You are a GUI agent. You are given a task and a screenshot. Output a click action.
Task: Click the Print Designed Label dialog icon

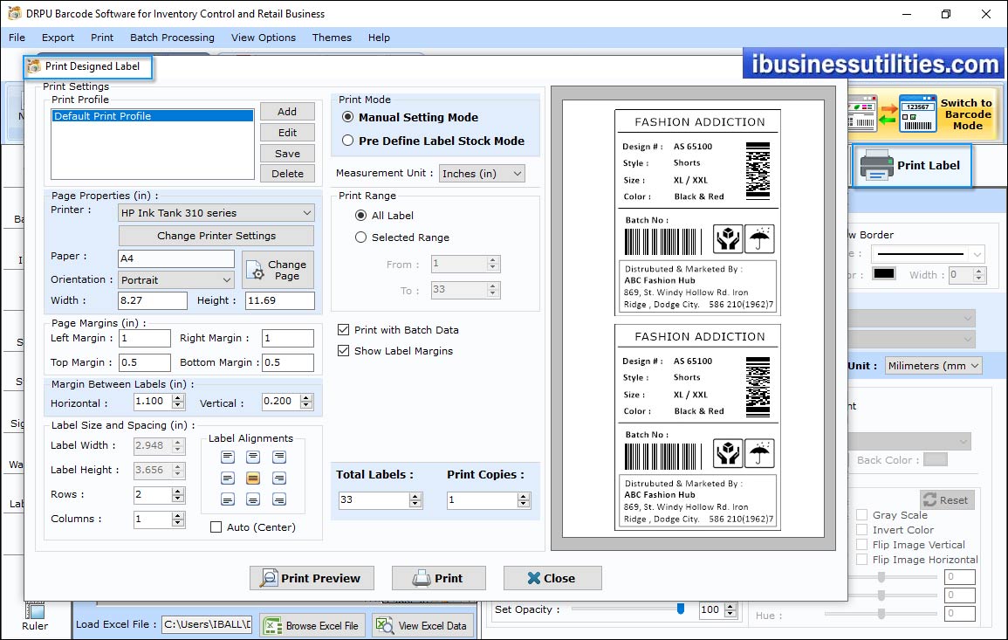point(34,66)
